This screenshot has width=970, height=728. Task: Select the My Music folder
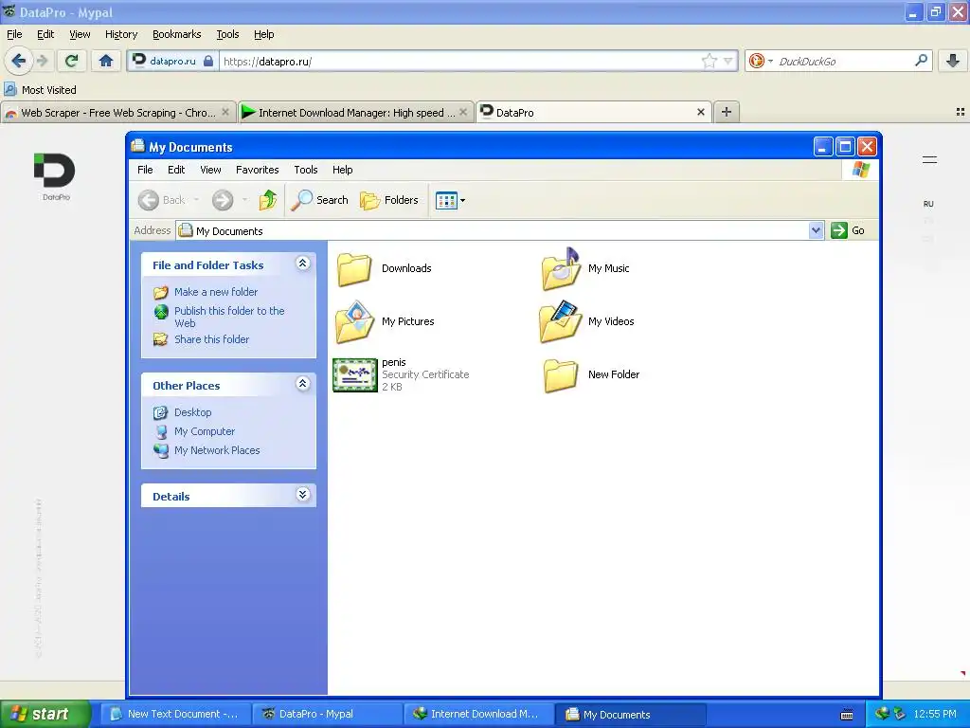pos(585,268)
